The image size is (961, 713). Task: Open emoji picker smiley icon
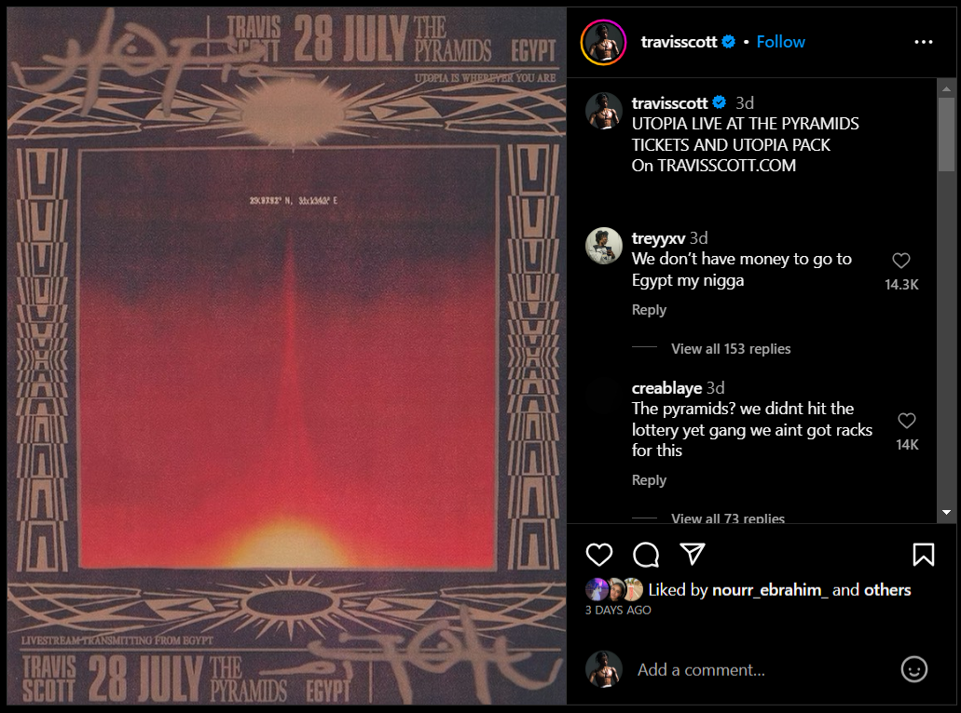913,669
